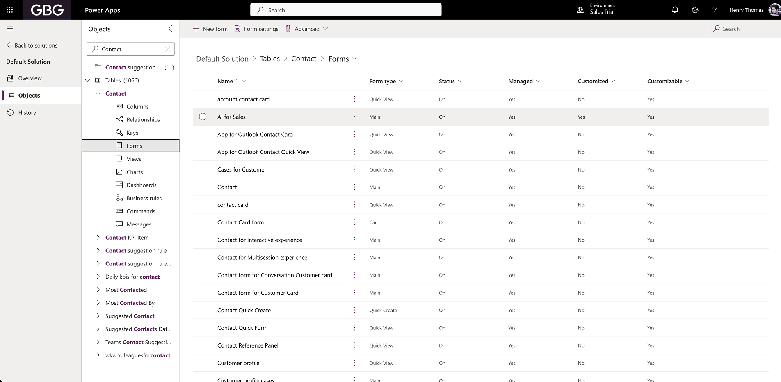Open Relationships via its connector icon
The height and width of the screenshot is (382, 781).
tap(119, 119)
